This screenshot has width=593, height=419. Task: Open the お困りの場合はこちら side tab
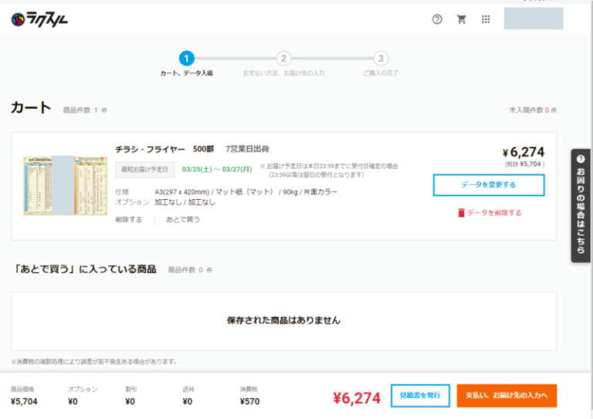click(581, 205)
